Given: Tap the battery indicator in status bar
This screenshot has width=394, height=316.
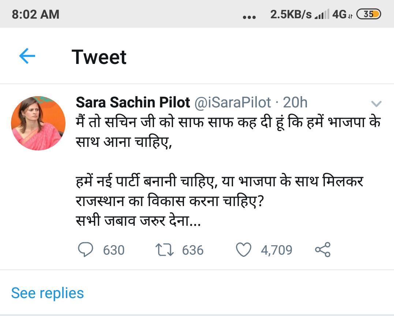Looking at the screenshot, I should 369,14.
